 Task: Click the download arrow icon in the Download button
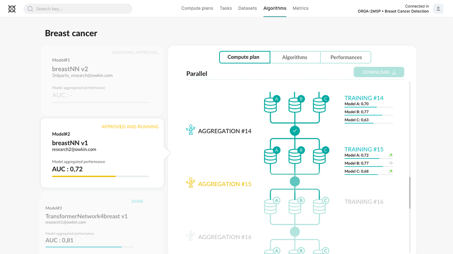[394, 72]
